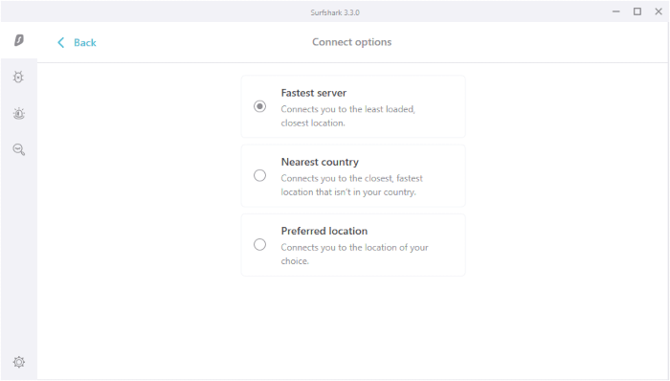Click the 'isn't in your country' description
Viewport: 670px width, 381px height.
[351, 185]
